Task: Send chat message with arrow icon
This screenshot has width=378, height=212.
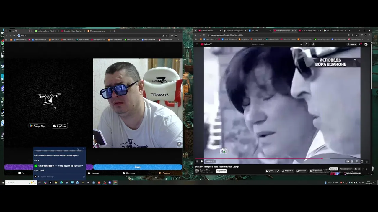Action: point(84,177)
